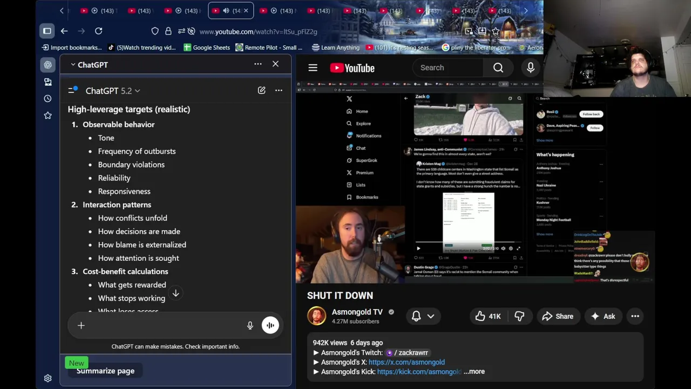The height and width of the screenshot is (389, 691).
Task: Open the Asmongold TV channel name link
Action: (x=357, y=312)
